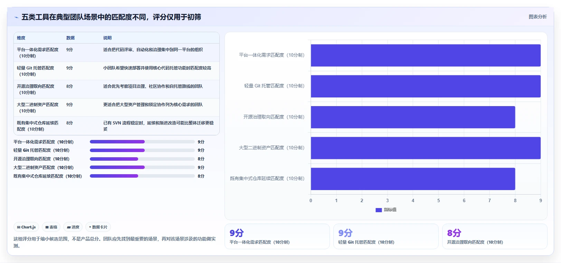Screen dimensions: 561x263
Task: Click the 数据 column header
Action: (x=70, y=38)
